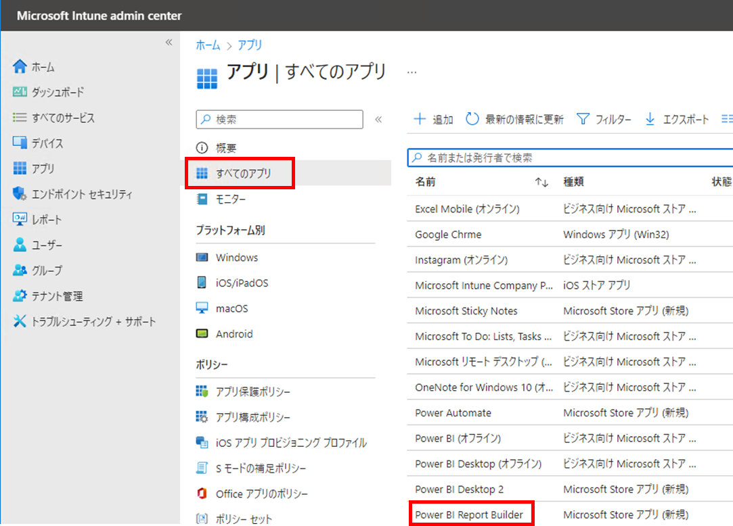Open OneNote for Windows 10 row
The width and height of the screenshot is (733, 526).
coord(484,387)
